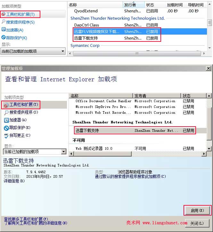Sort by dialog 名称 column header

pos(101,96)
